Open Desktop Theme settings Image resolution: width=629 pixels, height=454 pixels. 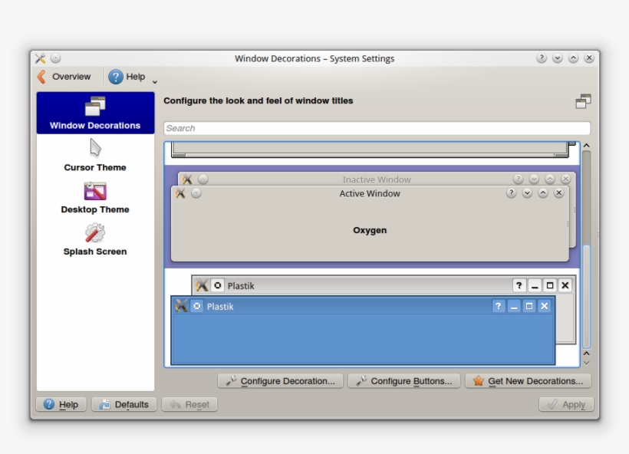click(94, 198)
